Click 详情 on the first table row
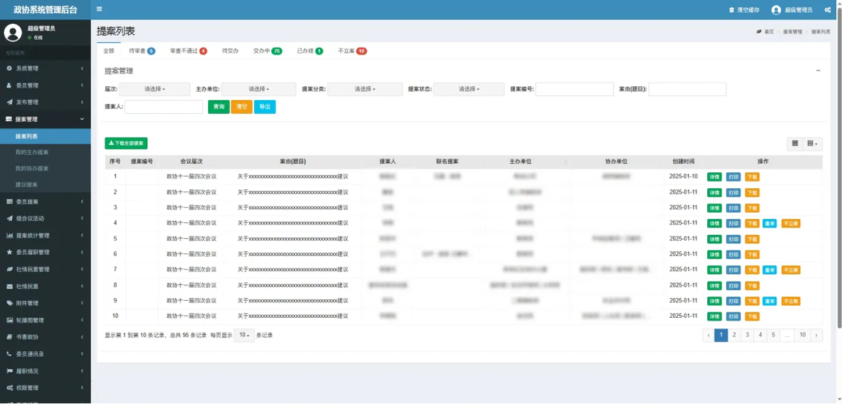843x404 pixels. coord(714,177)
